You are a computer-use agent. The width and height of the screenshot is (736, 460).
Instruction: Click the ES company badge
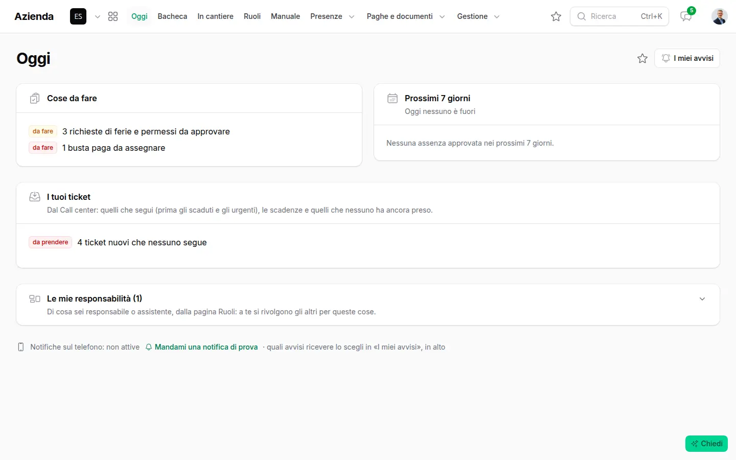(x=78, y=16)
